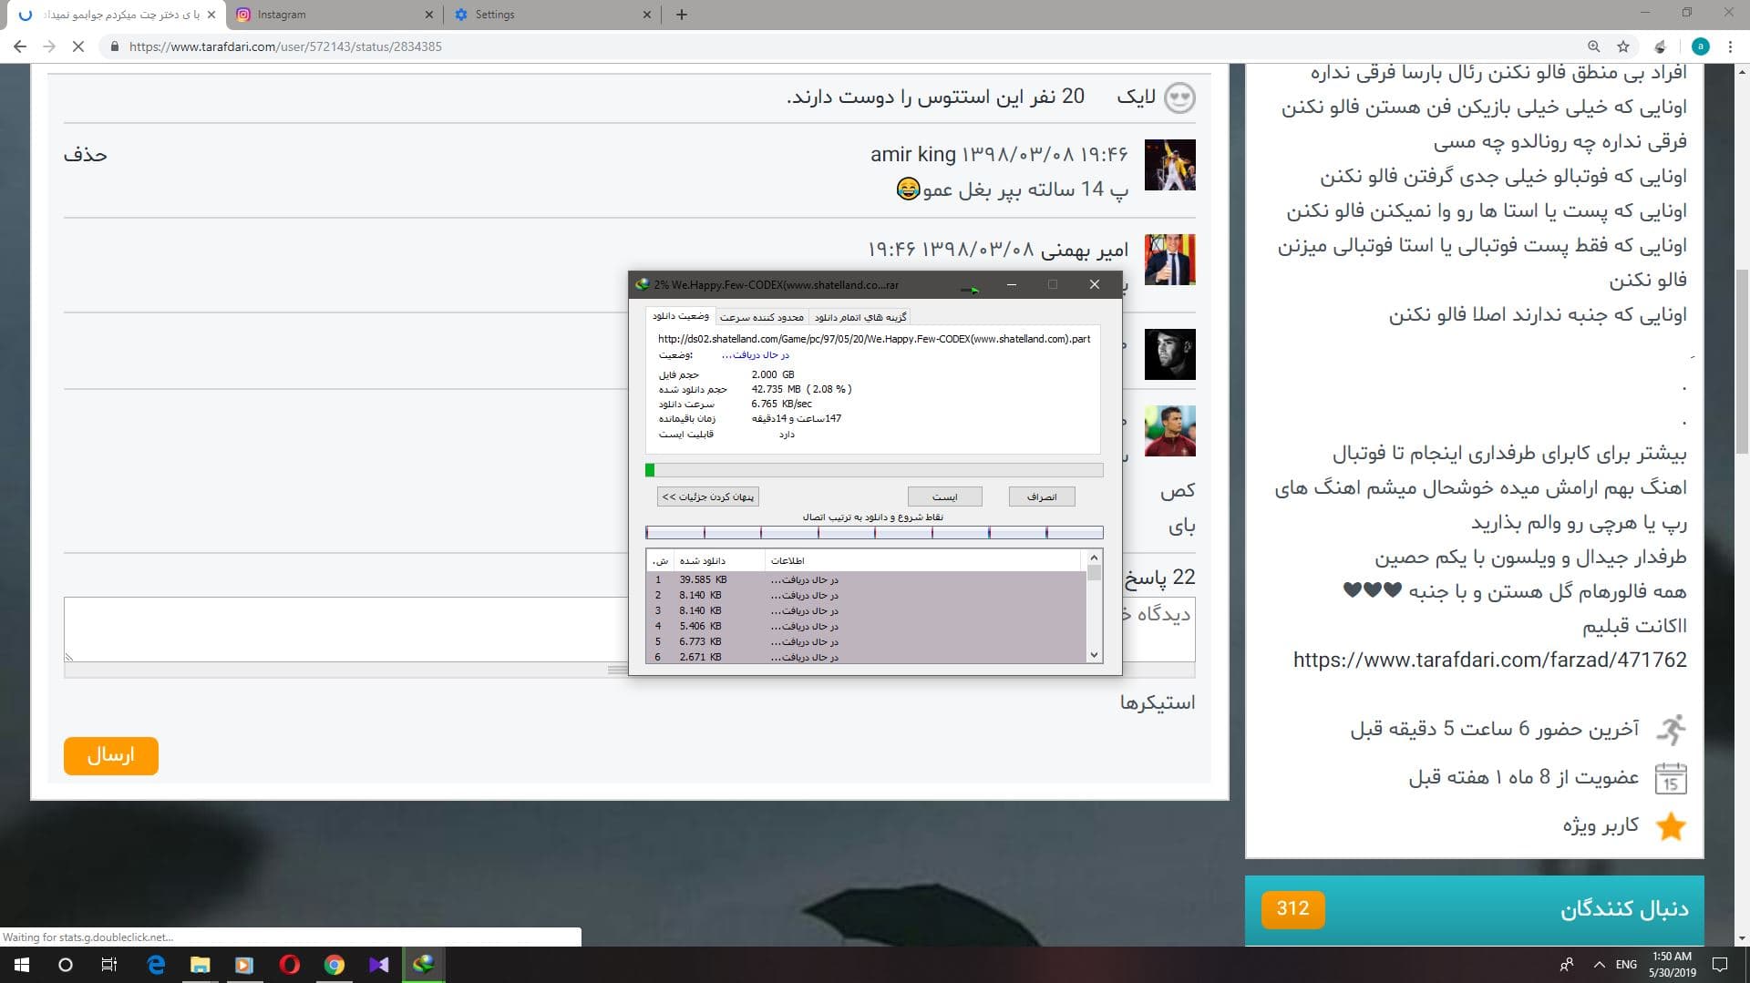Click the Internet Download Manager taskbar icon
1750x983 pixels.
(424, 965)
